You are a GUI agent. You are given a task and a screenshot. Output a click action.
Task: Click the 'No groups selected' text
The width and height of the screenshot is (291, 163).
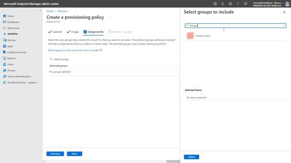[x=60, y=72]
